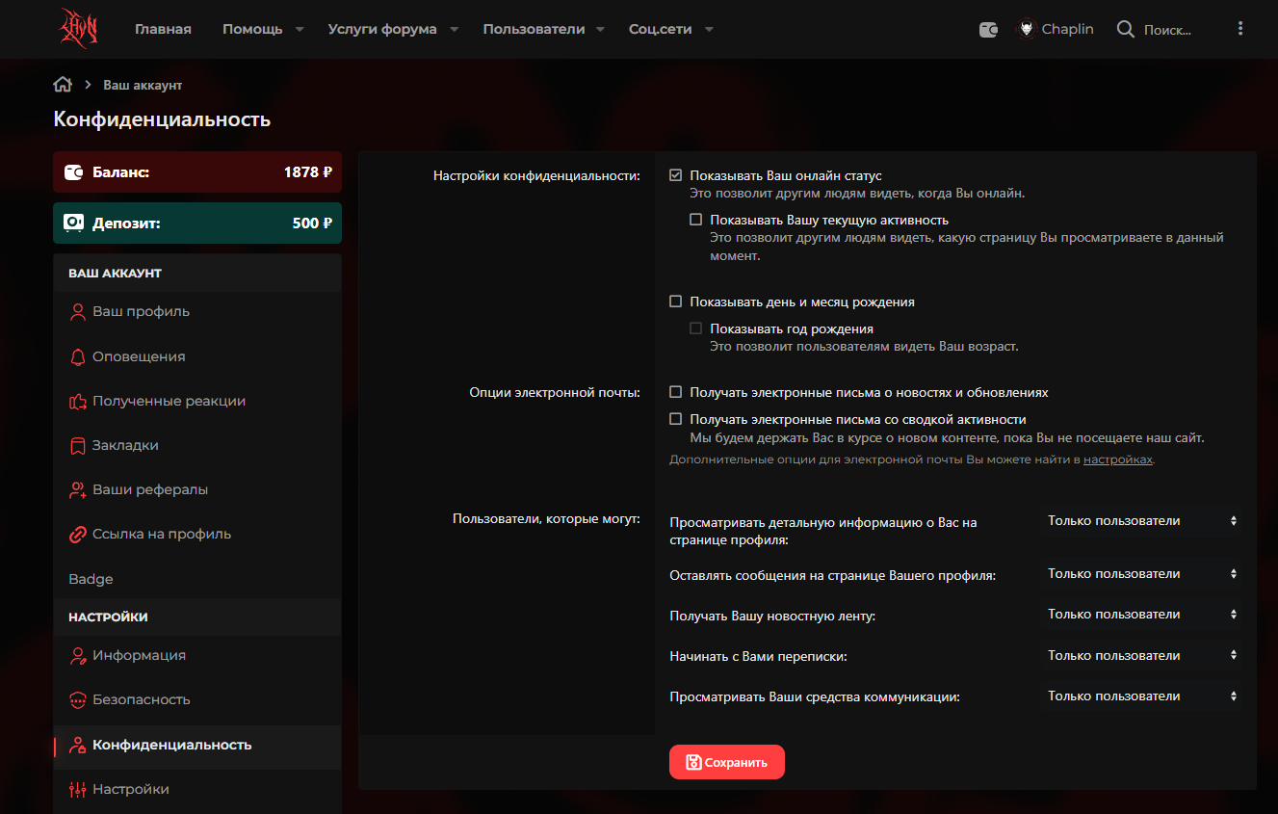Open Услуги форума navigation item
1278x814 pixels.
pyautogui.click(x=382, y=29)
